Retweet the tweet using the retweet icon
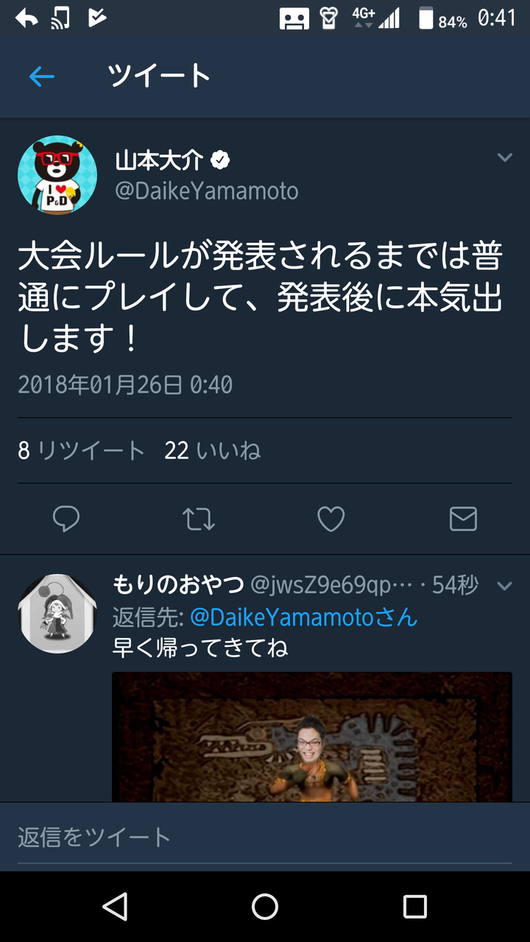Image resolution: width=530 pixels, height=942 pixels. pos(199,520)
